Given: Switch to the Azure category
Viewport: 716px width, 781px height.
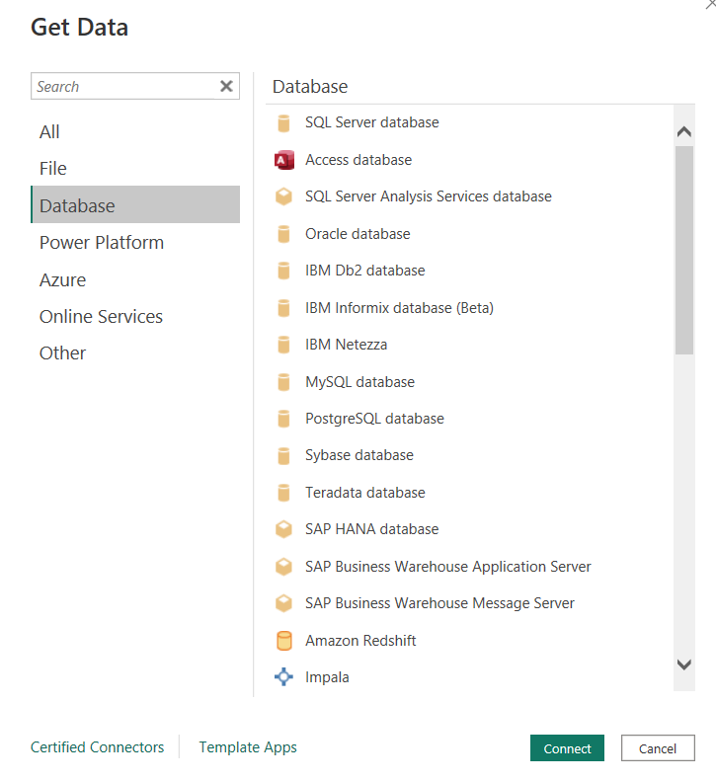Looking at the screenshot, I should (x=62, y=280).
